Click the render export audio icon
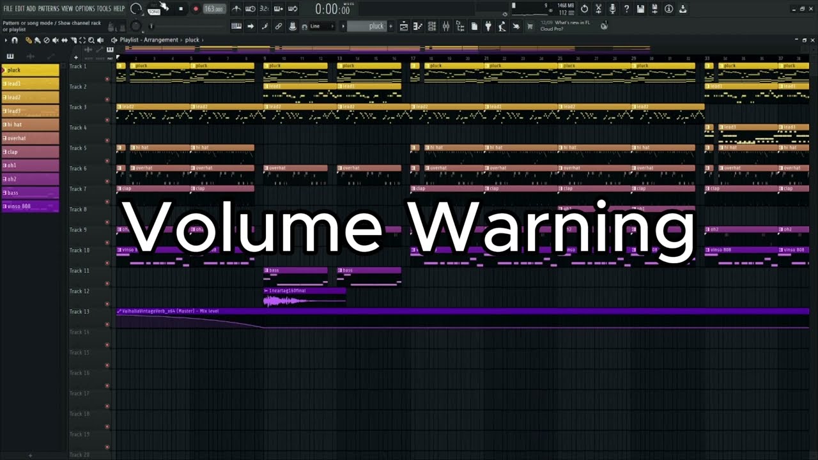 pos(654,9)
